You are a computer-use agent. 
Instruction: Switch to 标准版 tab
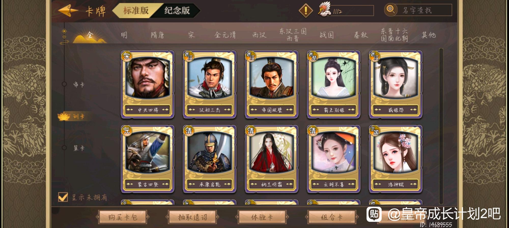pyautogui.click(x=136, y=10)
